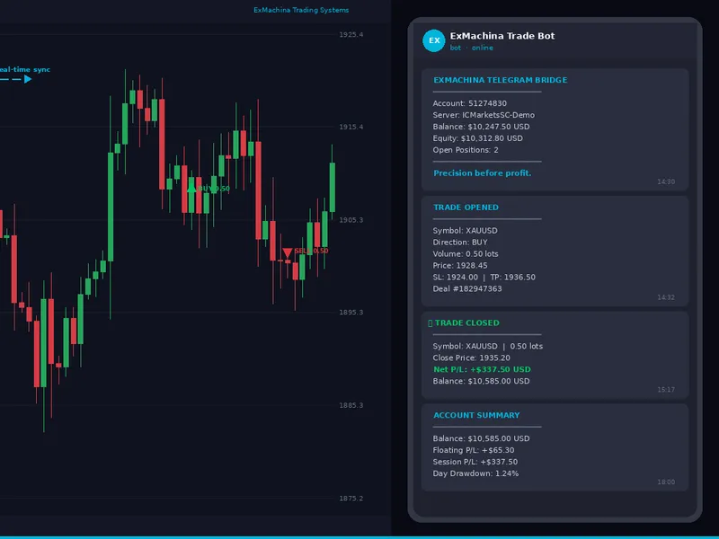Click the 1885.3 price axis label
The image size is (719, 539).
click(351, 406)
